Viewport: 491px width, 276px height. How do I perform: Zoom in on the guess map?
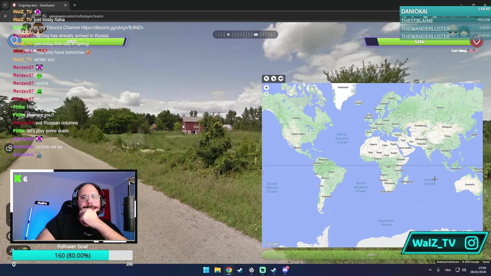click(x=266, y=88)
